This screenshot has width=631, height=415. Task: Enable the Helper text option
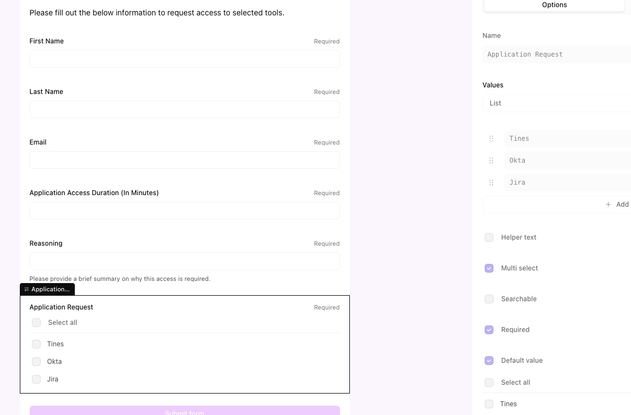pyautogui.click(x=489, y=237)
